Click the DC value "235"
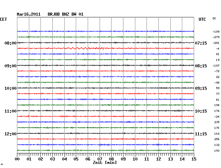 pos(217,122)
